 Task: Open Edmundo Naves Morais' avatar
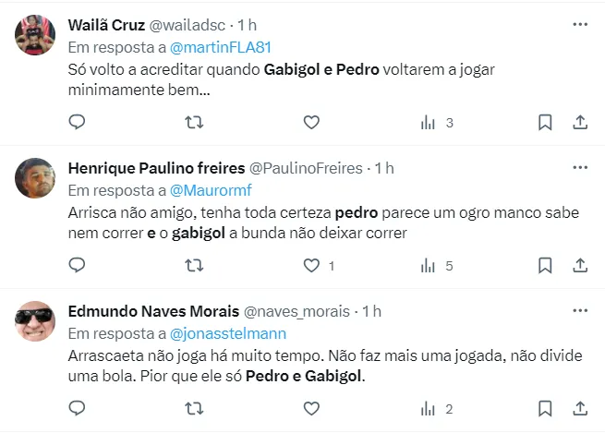[x=35, y=321]
